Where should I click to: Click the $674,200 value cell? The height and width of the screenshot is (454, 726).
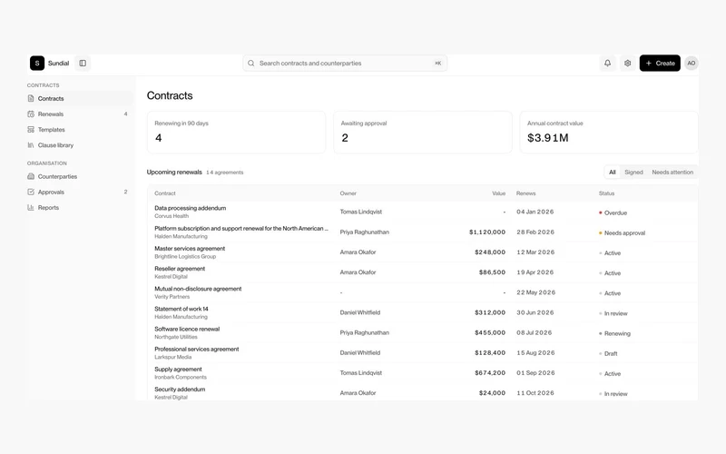[x=490, y=373]
